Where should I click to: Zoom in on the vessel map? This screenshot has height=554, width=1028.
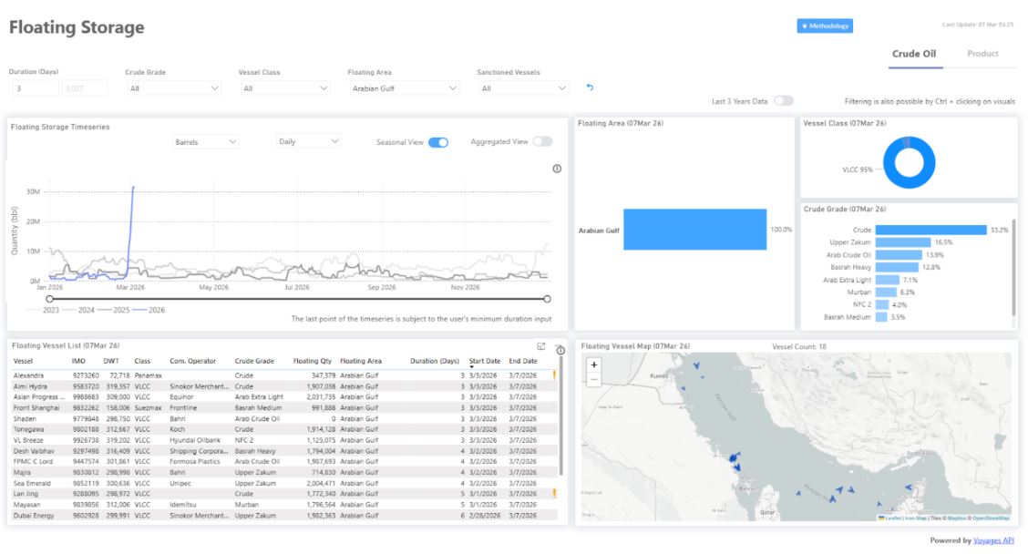coord(594,364)
